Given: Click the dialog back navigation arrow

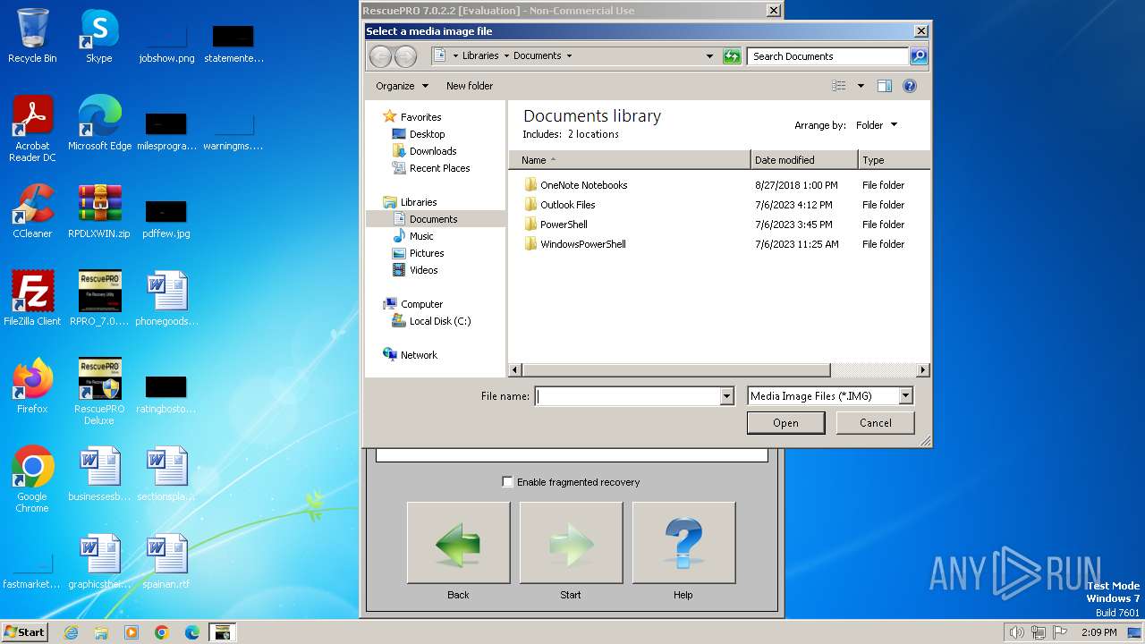Looking at the screenshot, I should pos(380,56).
